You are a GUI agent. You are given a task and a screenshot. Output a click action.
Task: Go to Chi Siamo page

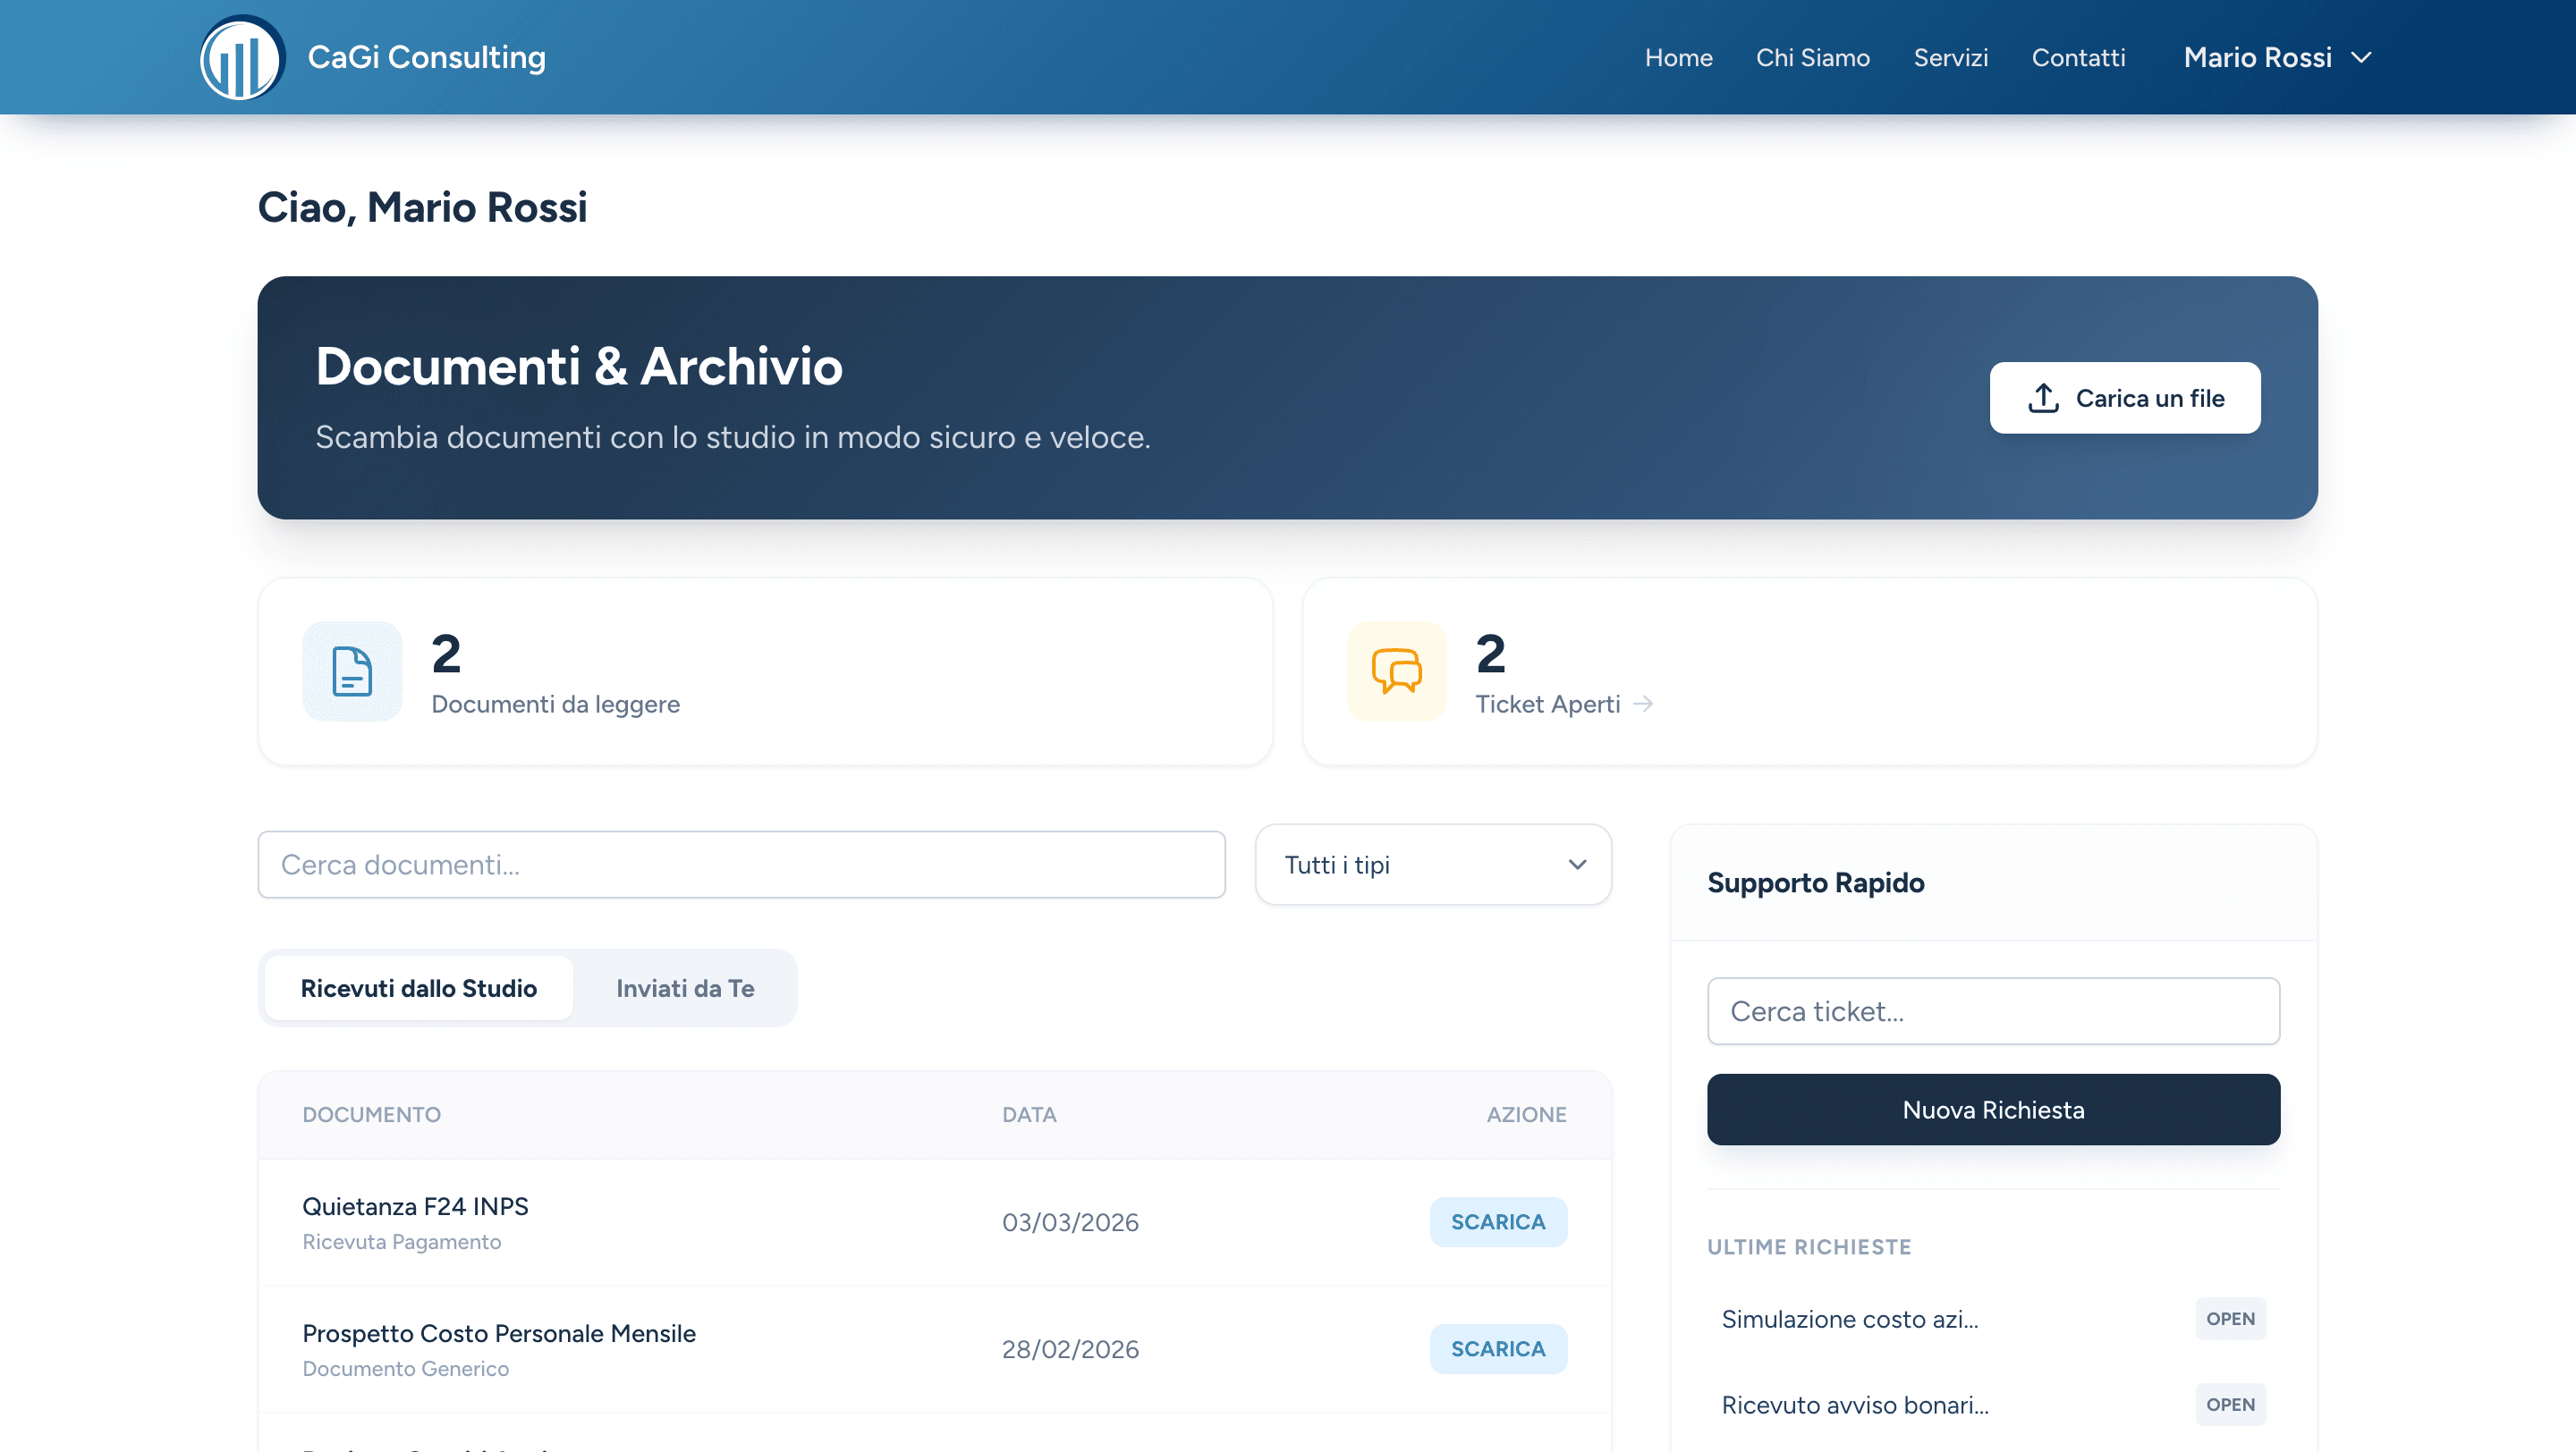[x=1812, y=58]
